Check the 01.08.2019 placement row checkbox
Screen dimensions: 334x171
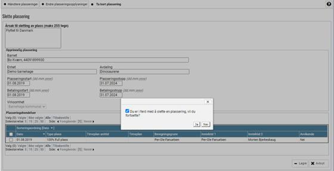(11, 140)
